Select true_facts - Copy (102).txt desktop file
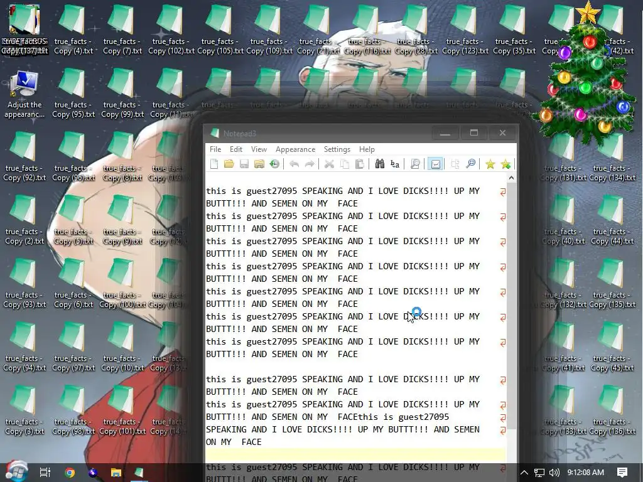Viewport: 643px width, 482px height. coord(171,30)
